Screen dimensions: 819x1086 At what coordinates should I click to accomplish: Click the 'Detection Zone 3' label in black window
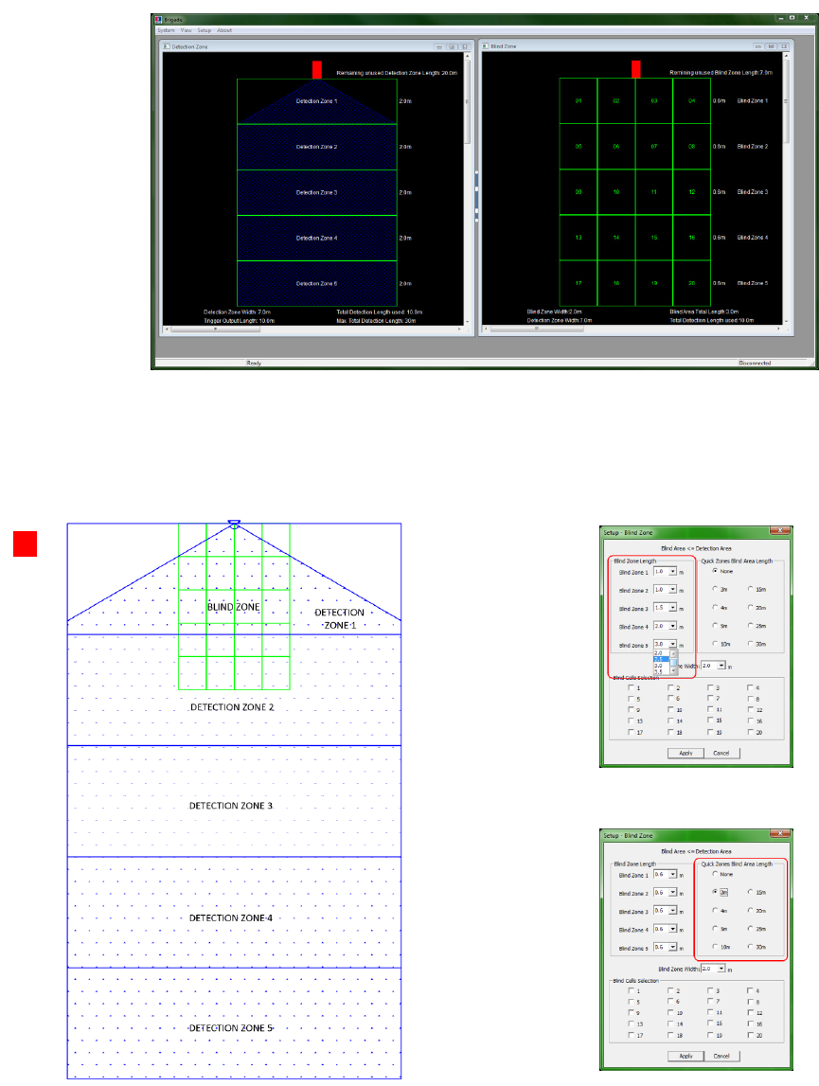(316, 192)
